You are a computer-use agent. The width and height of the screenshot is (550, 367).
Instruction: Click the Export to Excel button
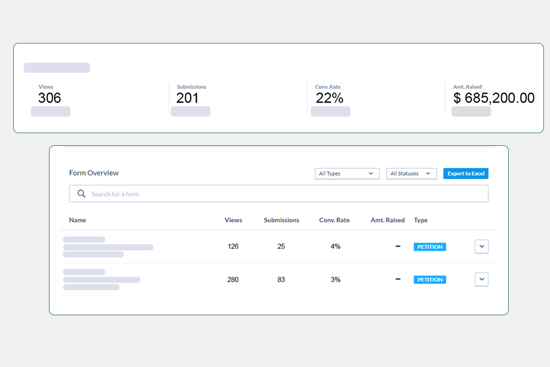point(466,173)
